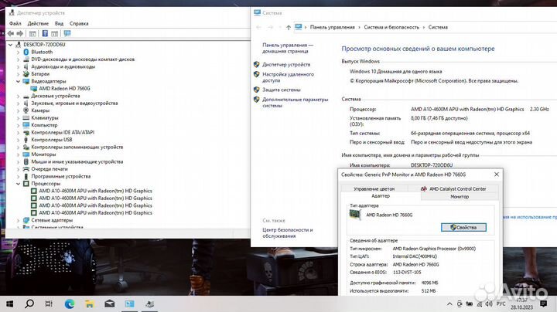Select the Клавиатуры category icon
The height and width of the screenshot is (312, 557).
tap(26, 117)
